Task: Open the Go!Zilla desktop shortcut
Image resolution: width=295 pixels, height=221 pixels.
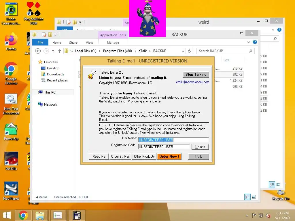Action: 11,161
